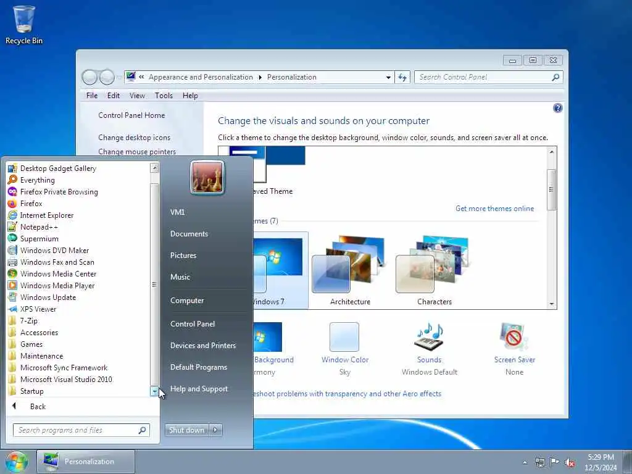632x474 pixels.
Task: Click the search magnifier in Control Panel box
Action: 555,77
